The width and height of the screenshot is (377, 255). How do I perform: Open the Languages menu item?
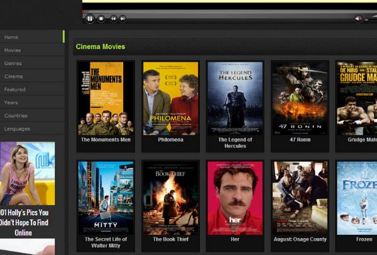click(x=32, y=128)
